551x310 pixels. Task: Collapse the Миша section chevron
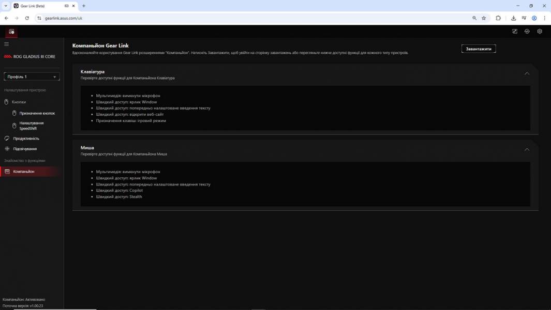click(527, 149)
